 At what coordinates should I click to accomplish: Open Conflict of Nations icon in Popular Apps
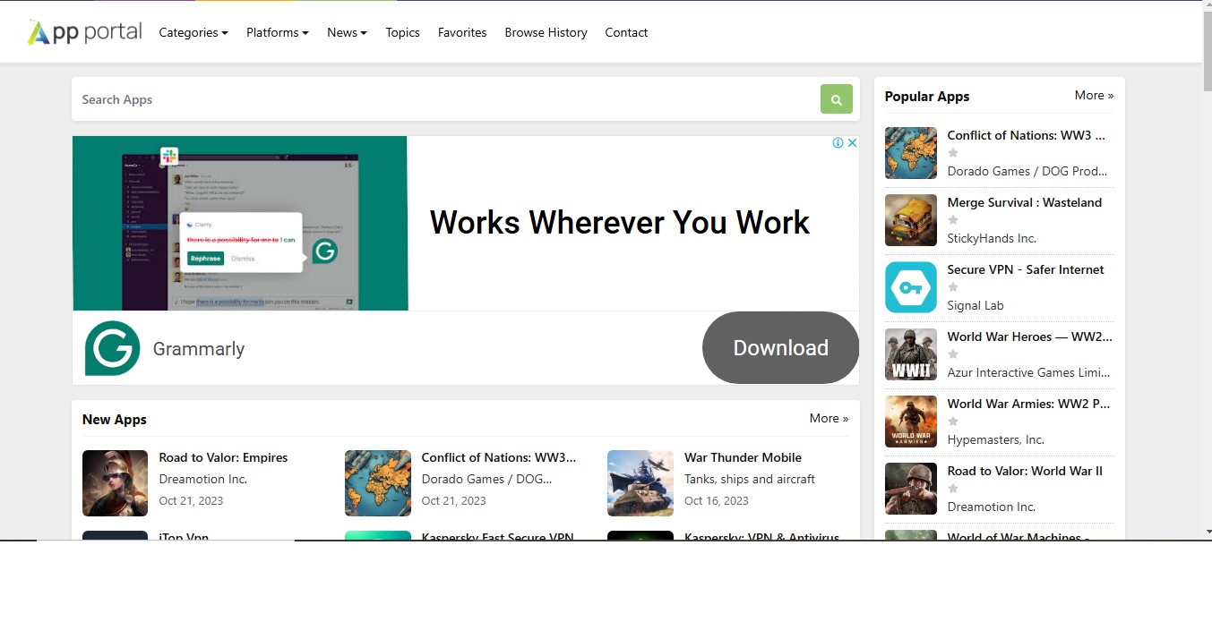(x=911, y=153)
